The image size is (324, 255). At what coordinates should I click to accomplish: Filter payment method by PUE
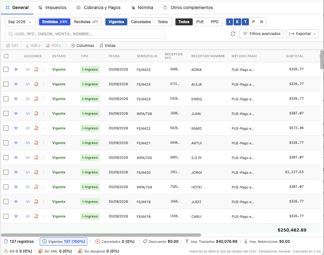(x=200, y=22)
